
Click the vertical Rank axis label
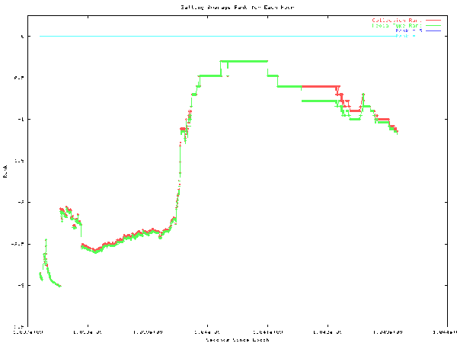(x=6, y=173)
